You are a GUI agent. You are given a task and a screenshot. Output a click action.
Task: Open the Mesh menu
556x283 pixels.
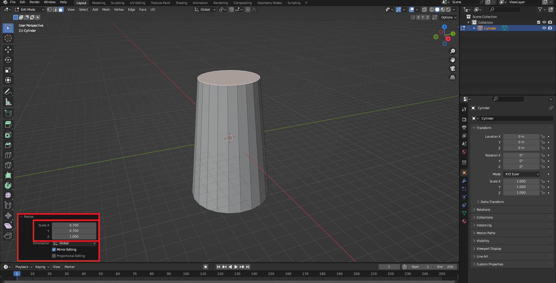tap(106, 10)
